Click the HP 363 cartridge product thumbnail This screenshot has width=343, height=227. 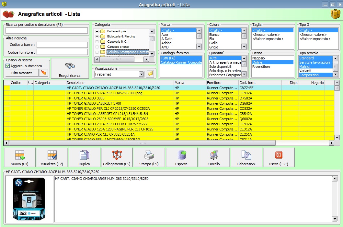[x=29, y=199]
